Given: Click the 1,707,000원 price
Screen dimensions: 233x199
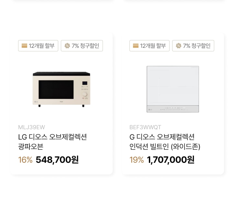Looking at the screenshot, I should 171,160.
